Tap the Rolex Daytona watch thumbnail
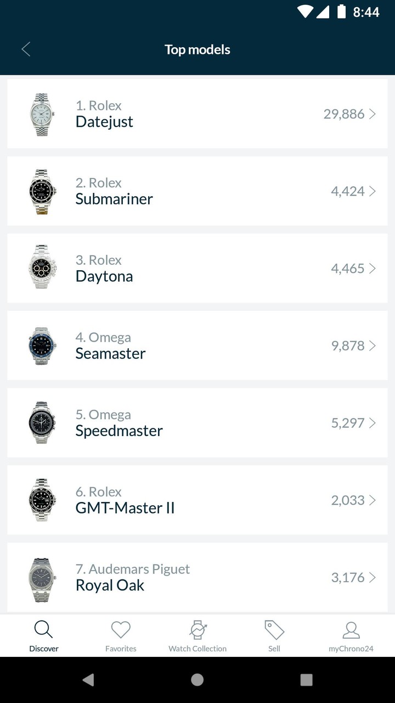This screenshot has width=395, height=703. pyautogui.click(x=42, y=269)
